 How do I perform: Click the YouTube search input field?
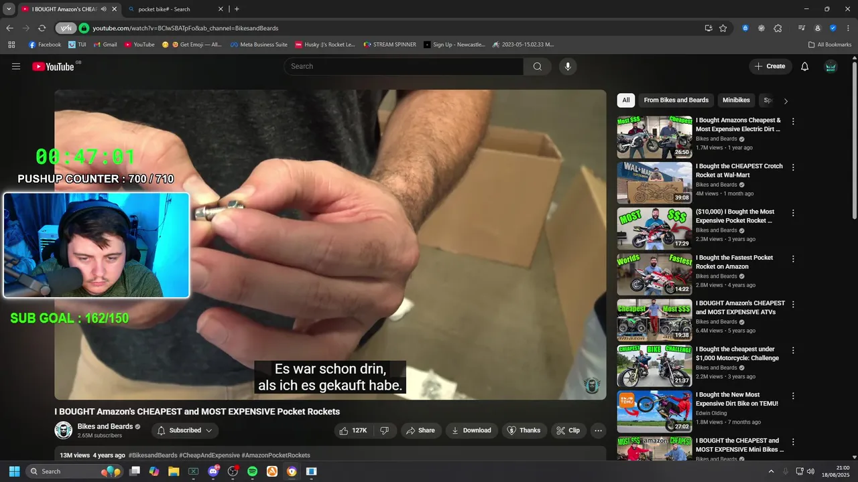coord(404,66)
